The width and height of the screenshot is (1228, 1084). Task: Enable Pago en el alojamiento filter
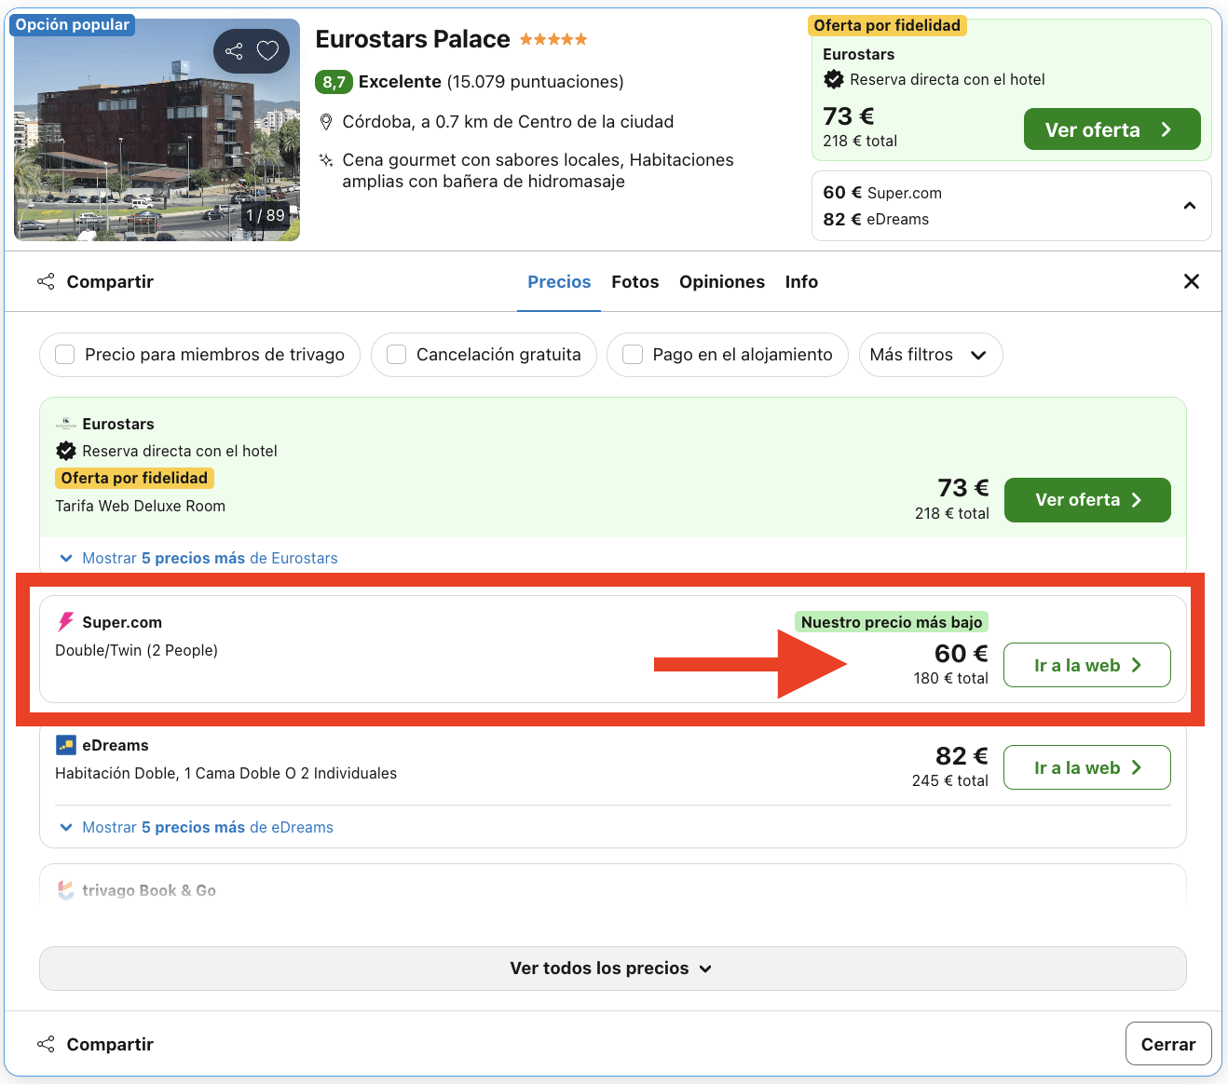(x=633, y=355)
